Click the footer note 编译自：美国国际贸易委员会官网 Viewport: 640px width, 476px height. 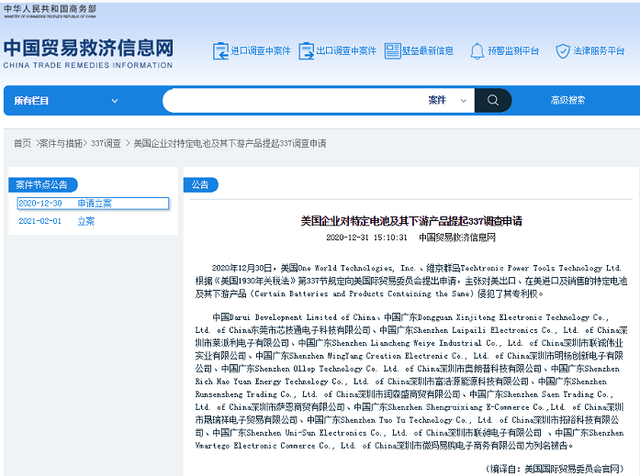[555, 469]
